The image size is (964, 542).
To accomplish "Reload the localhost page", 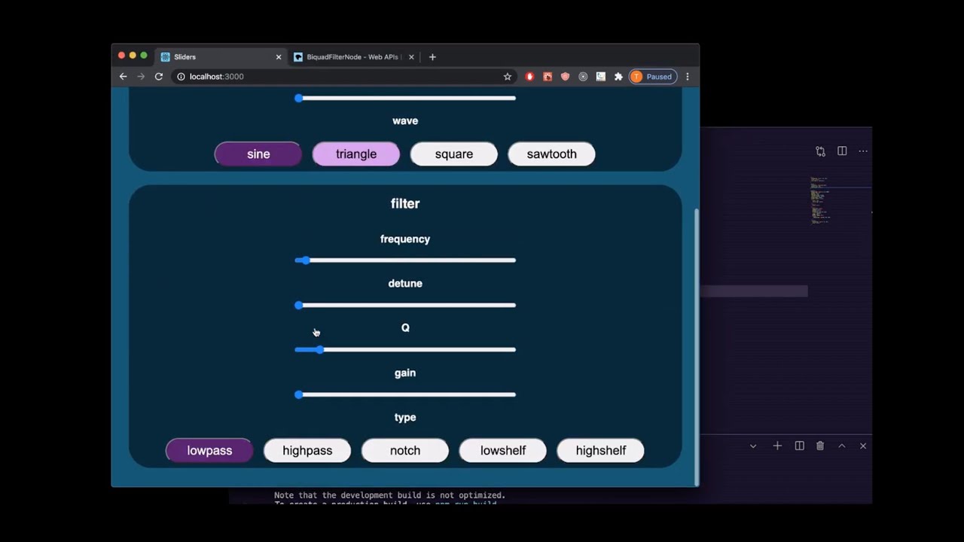I will tap(159, 76).
